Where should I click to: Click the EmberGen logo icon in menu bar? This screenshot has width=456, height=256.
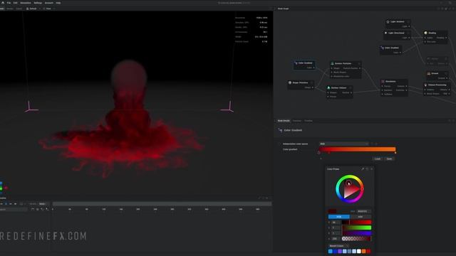[3, 3]
